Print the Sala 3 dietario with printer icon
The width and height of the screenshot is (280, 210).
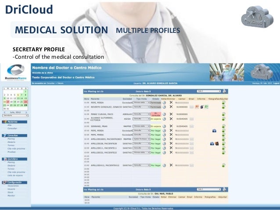tap(224, 91)
